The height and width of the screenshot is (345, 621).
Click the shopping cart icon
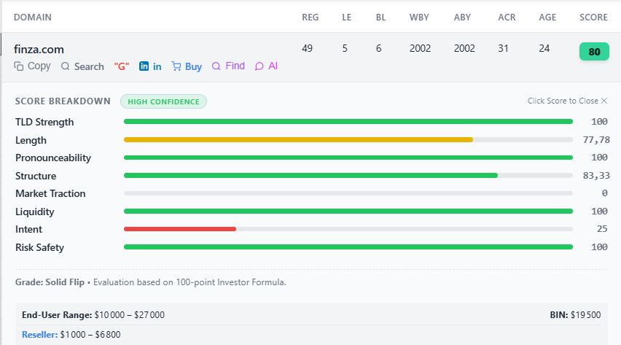coord(176,66)
